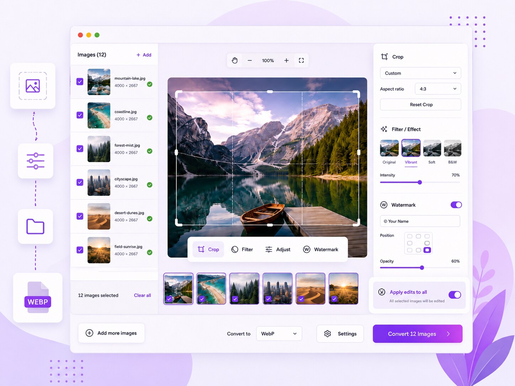This screenshot has width=515, height=386.
Task: Open the Convert to WebP format dropdown
Action: coord(279,334)
